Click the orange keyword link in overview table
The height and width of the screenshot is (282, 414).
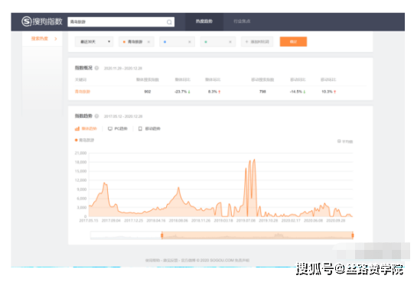click(x=83, y=92)
